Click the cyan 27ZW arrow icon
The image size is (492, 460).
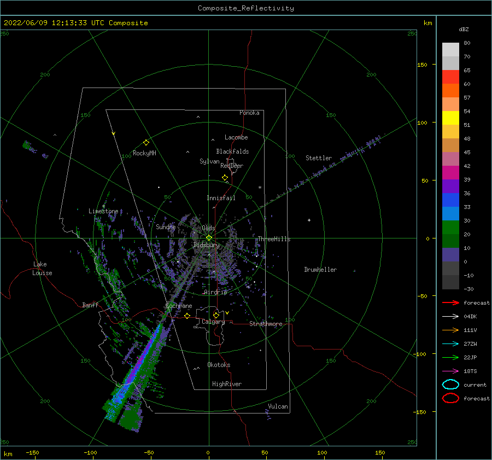click(x=450, y=344)
